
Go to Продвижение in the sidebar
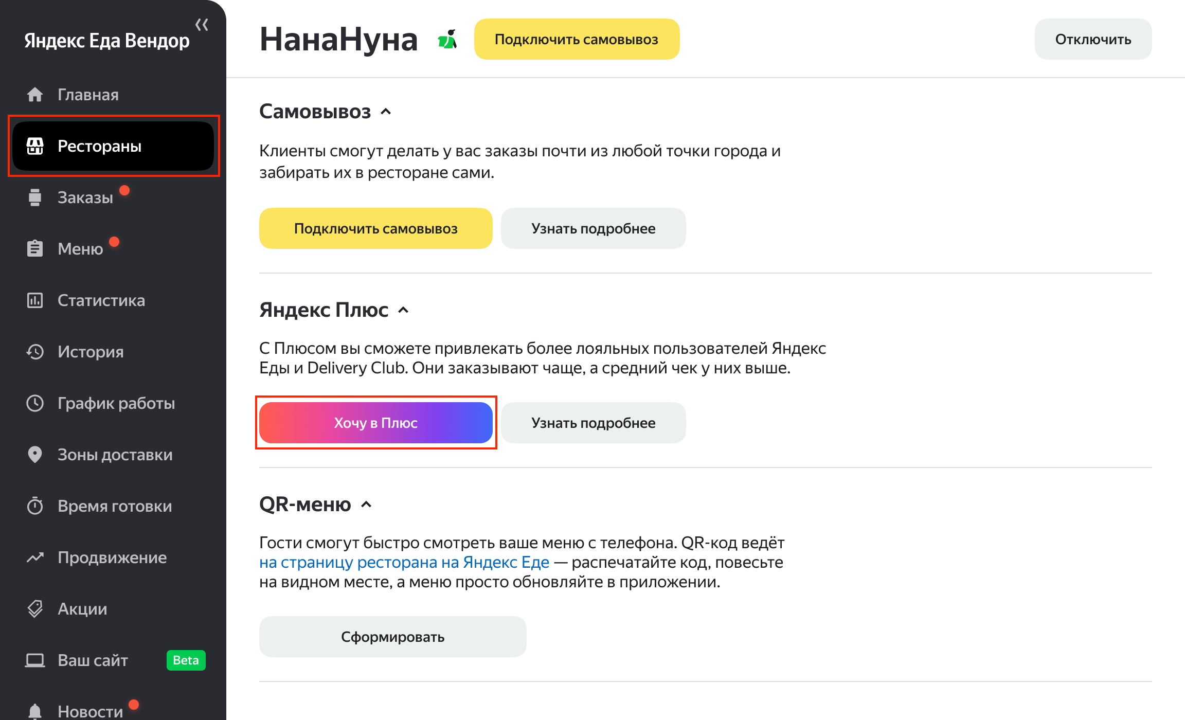113,557
